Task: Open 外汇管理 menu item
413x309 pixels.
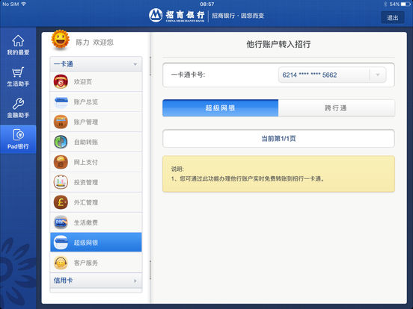Action: pyautogui.click(x=96, y=202)
